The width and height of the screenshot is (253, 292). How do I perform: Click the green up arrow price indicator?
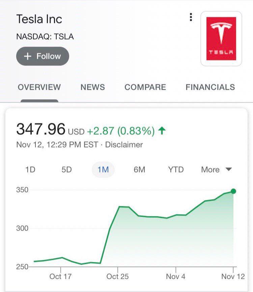(x=162, y=131)
